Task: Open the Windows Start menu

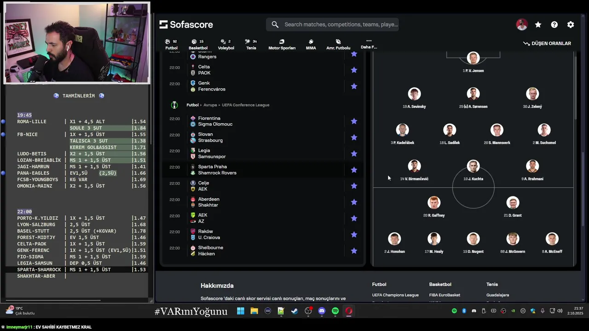Action: (241, 311)
